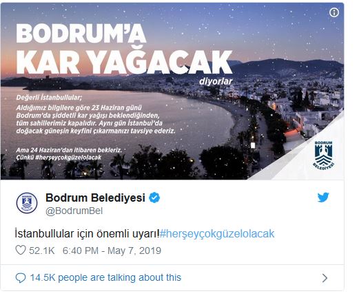Expand the conversation with the right chevron
This screenshot has width=359, height=298.
coord(325,278)
